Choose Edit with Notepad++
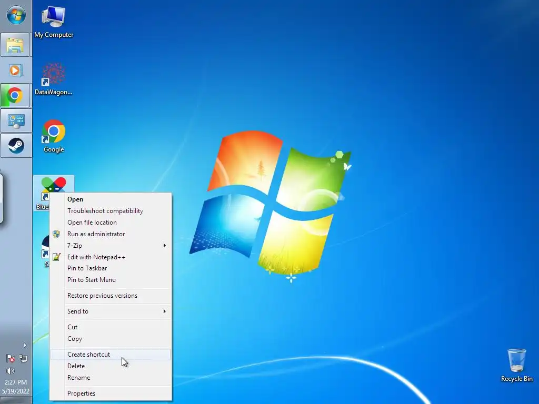The image size is (539, 404). 111,257
